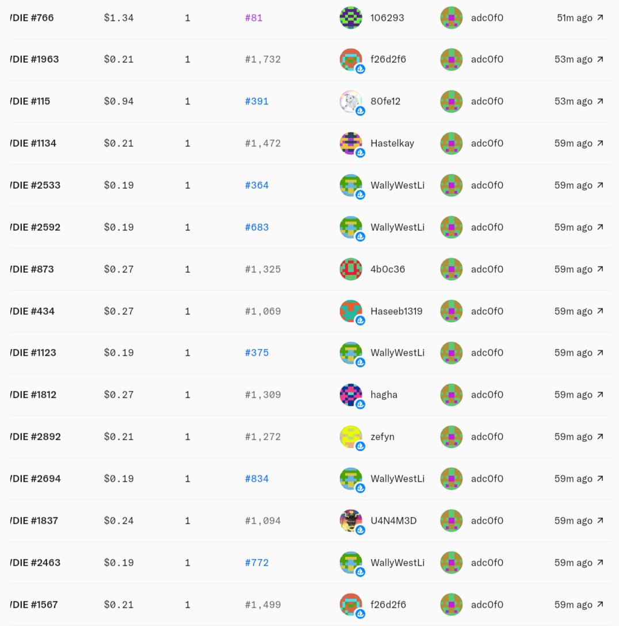The image size is (619, 626).
Task: Click hagha seller avatar
Action: click(351, 395)
